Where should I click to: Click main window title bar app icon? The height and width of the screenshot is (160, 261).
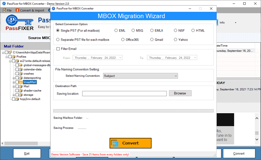(4, 4)
